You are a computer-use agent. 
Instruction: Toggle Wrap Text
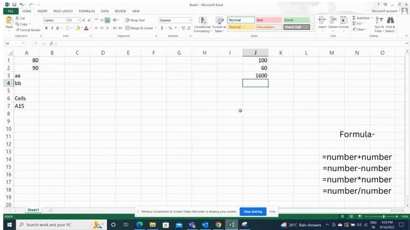(135, 20)
